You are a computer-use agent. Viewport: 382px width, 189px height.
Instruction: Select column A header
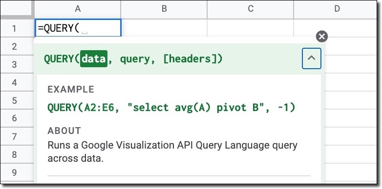pos(78,9)
